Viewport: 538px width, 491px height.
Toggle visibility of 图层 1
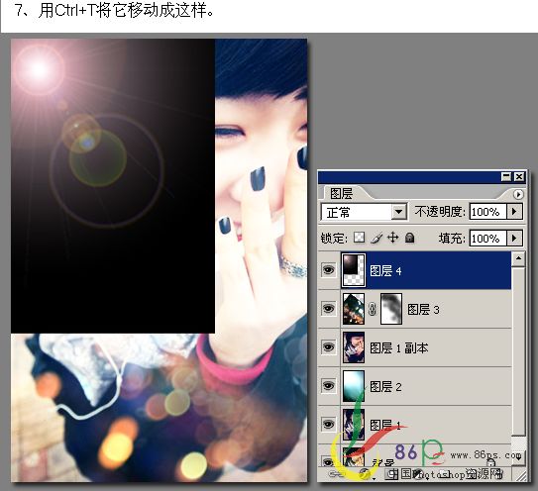click(x=328, y=425)
